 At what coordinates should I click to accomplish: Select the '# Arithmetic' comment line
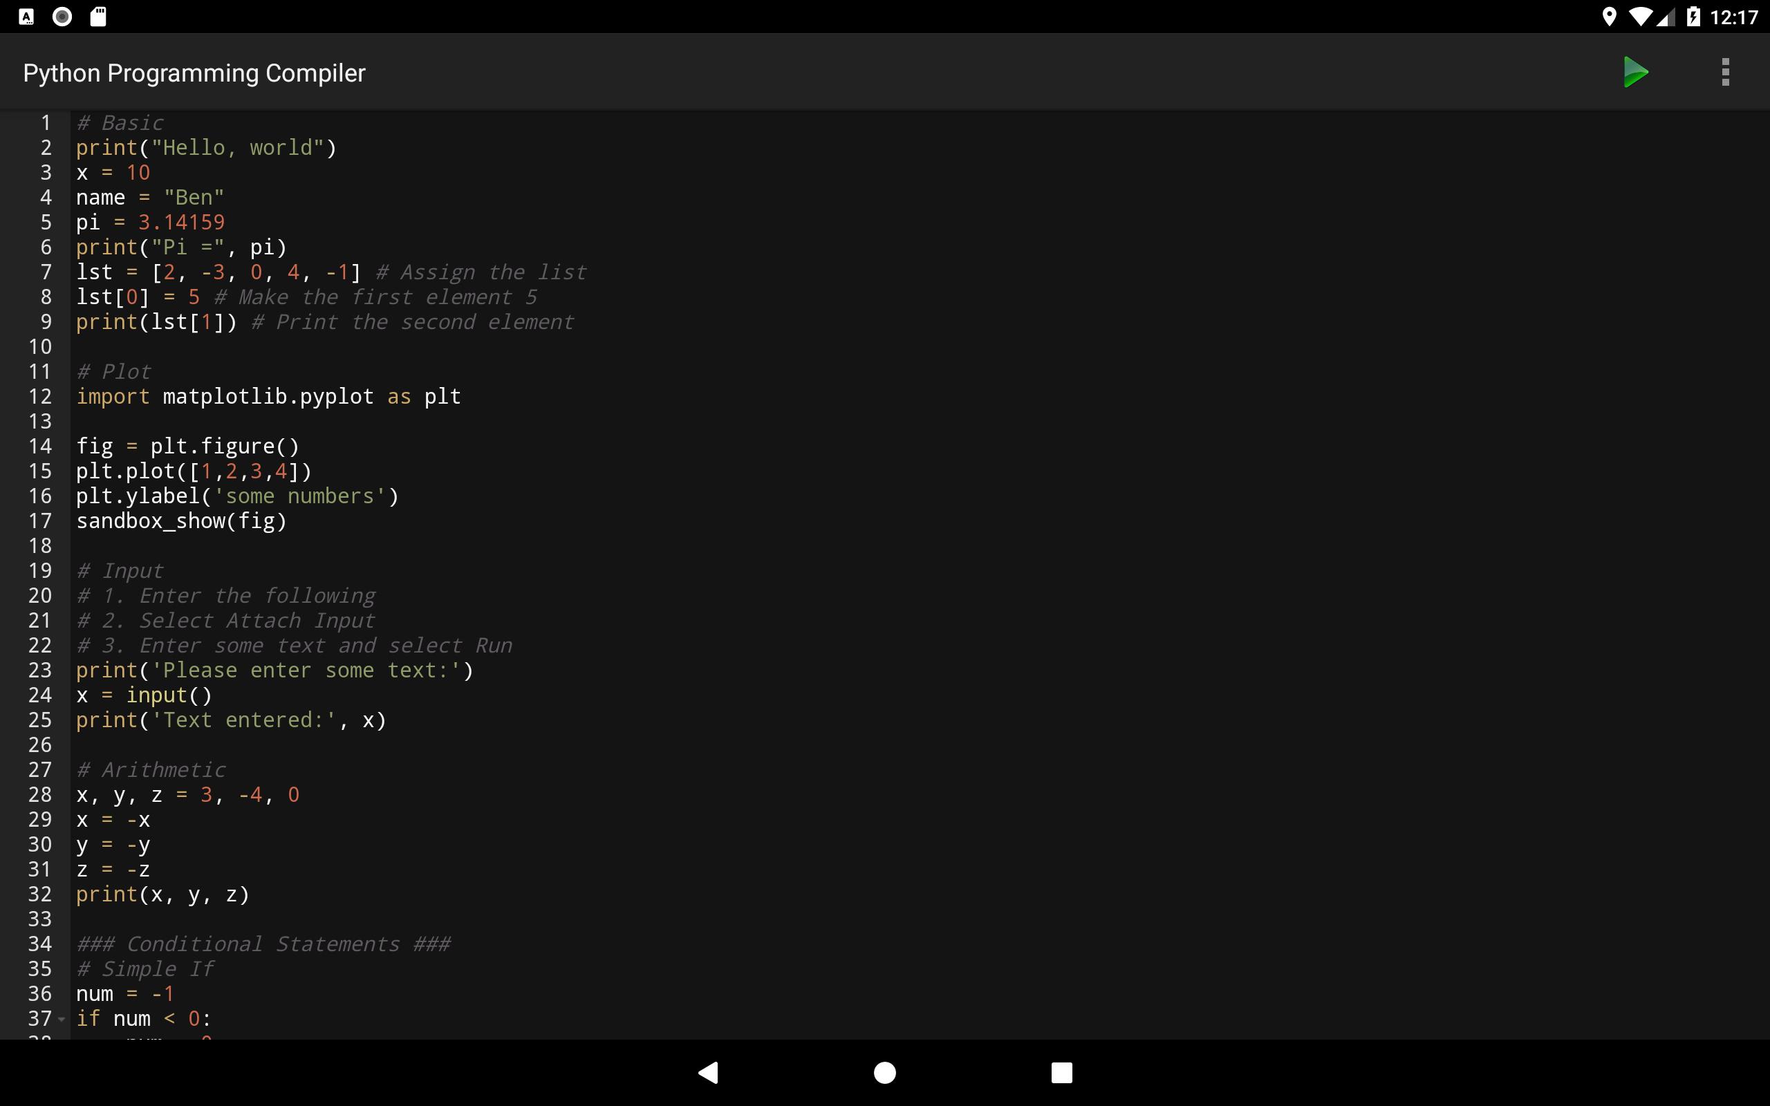[x=151, y=769]
